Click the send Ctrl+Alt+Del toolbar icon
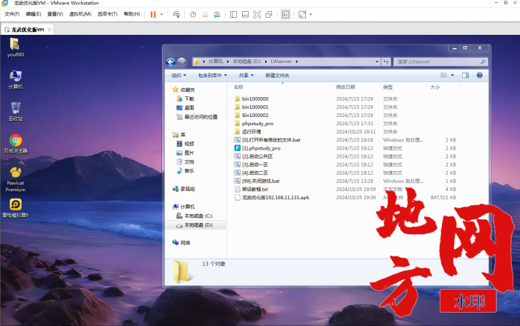Image resolution: width=520 pixels, height=326 pixels. point(177,15)
